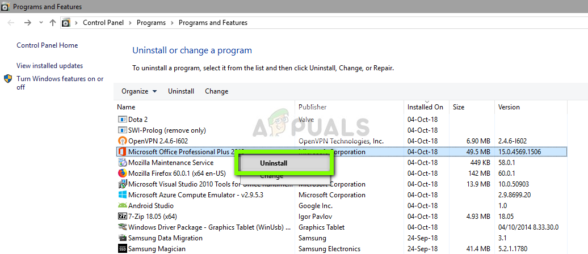Open View installed updates link
The width and height of the screenshot is (588, 254).
[x=49, y=66]
